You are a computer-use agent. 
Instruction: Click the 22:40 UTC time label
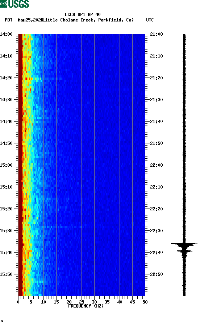coord(157,253)
